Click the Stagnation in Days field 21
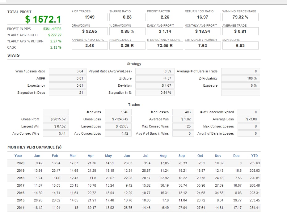 68,93
